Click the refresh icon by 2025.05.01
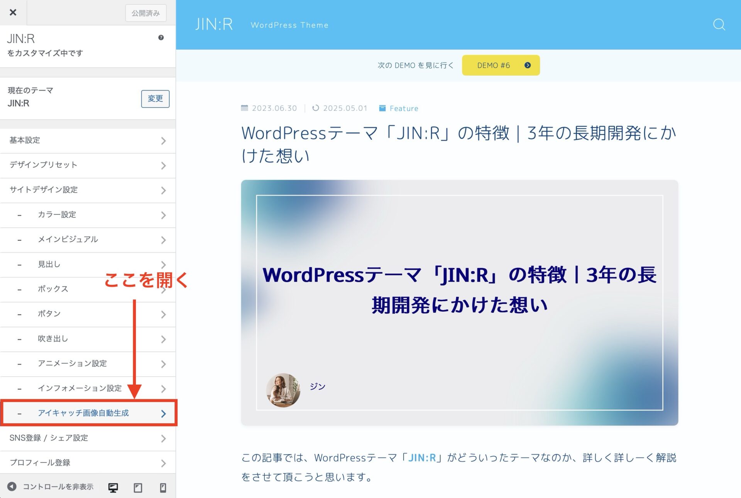 pyautogui.click(x=316, y=108)
